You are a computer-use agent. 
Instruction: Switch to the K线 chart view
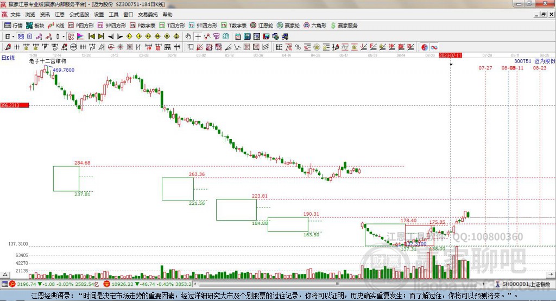point(56,26)
